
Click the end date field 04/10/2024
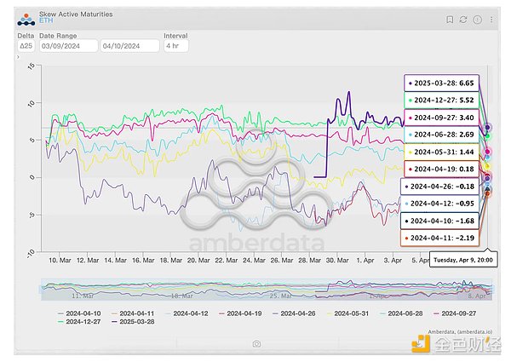click(129, 46)
